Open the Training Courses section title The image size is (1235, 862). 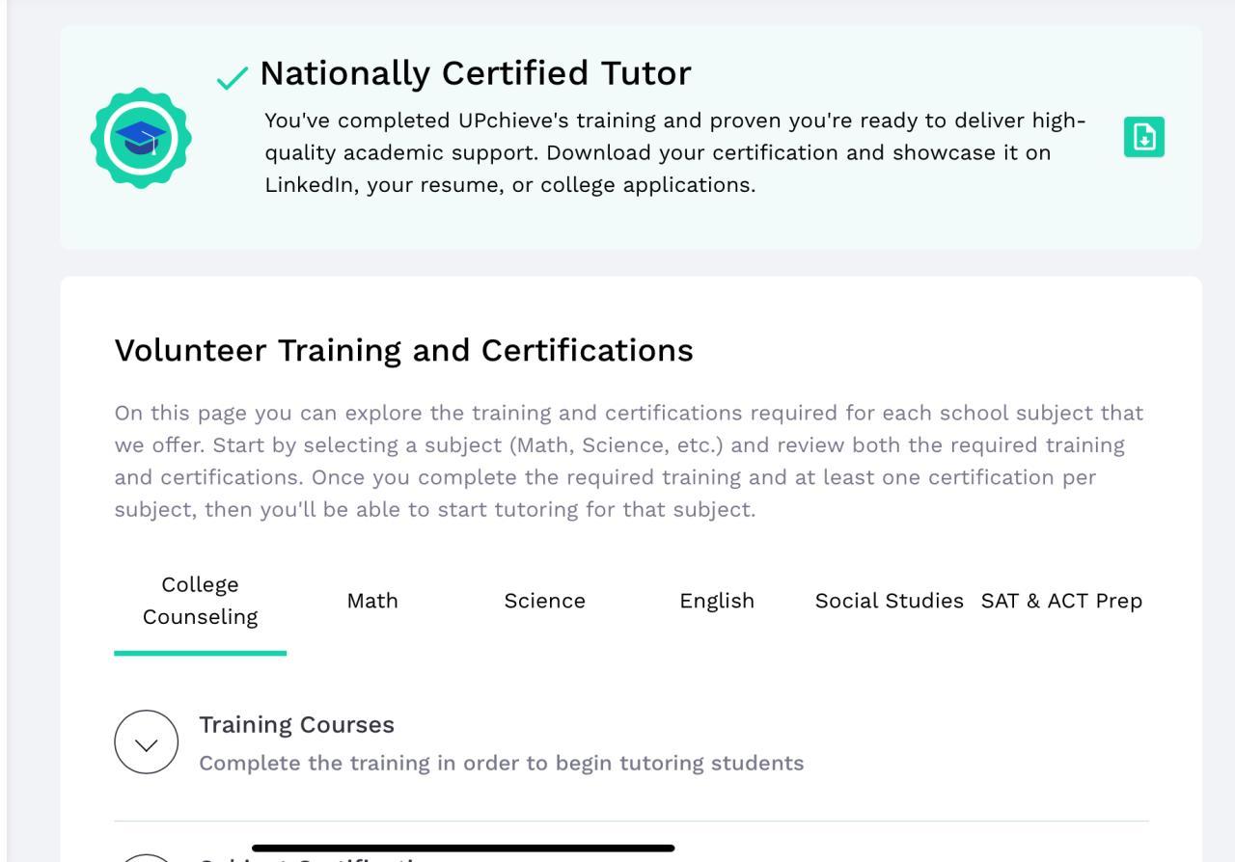pos(296,724)
